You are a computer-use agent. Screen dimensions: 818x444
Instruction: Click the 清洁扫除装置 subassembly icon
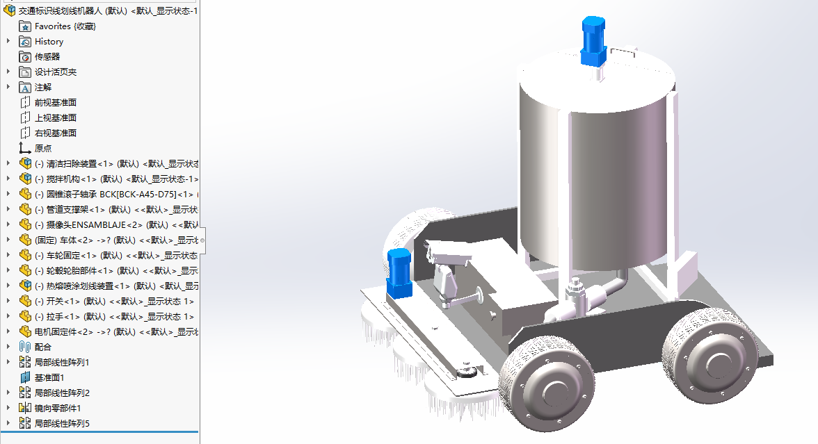[x=24, y=164]
